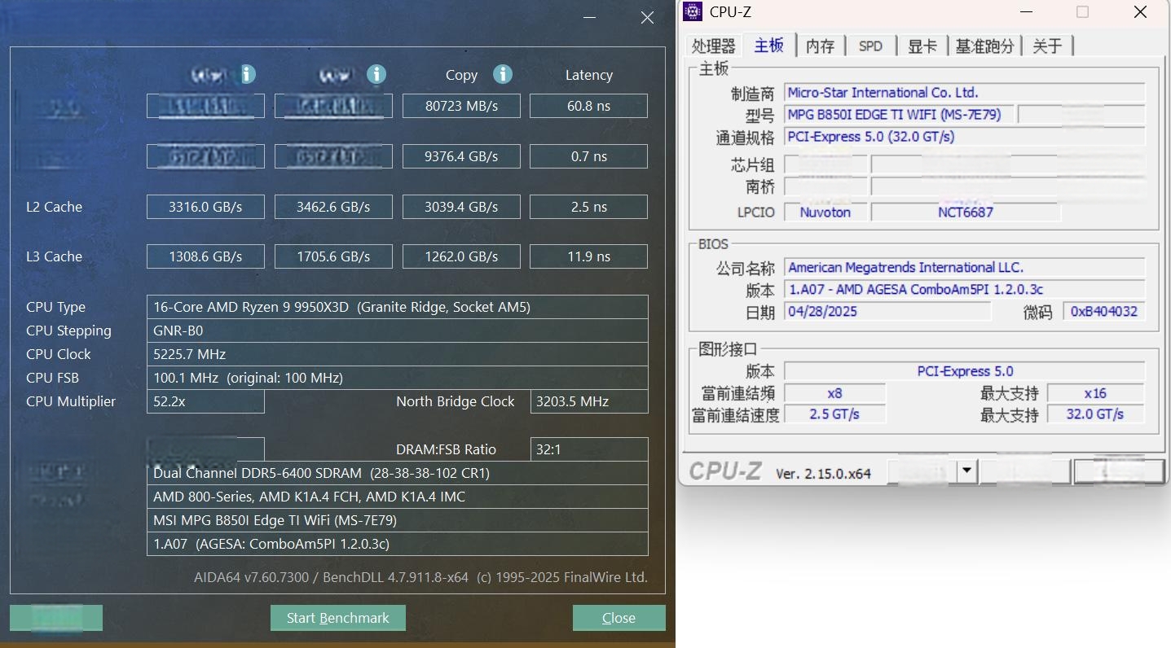This screenshot has height=648, width=1171.
Task: Click 图形接口 版本 field PCI-Express 5.0
Action: coord(965,371)
